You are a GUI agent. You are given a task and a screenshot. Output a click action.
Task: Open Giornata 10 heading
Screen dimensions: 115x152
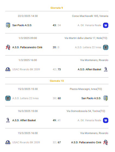click(57, 81)
